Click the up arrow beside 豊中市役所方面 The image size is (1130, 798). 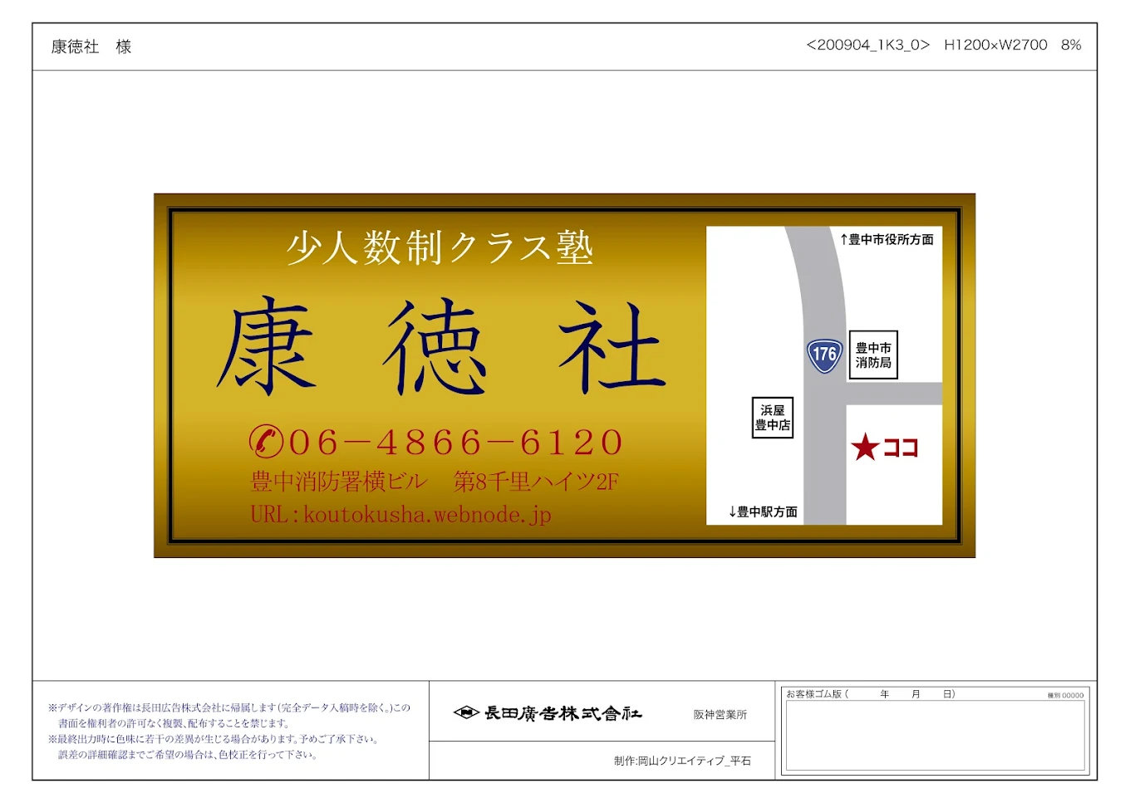(843, 240)
